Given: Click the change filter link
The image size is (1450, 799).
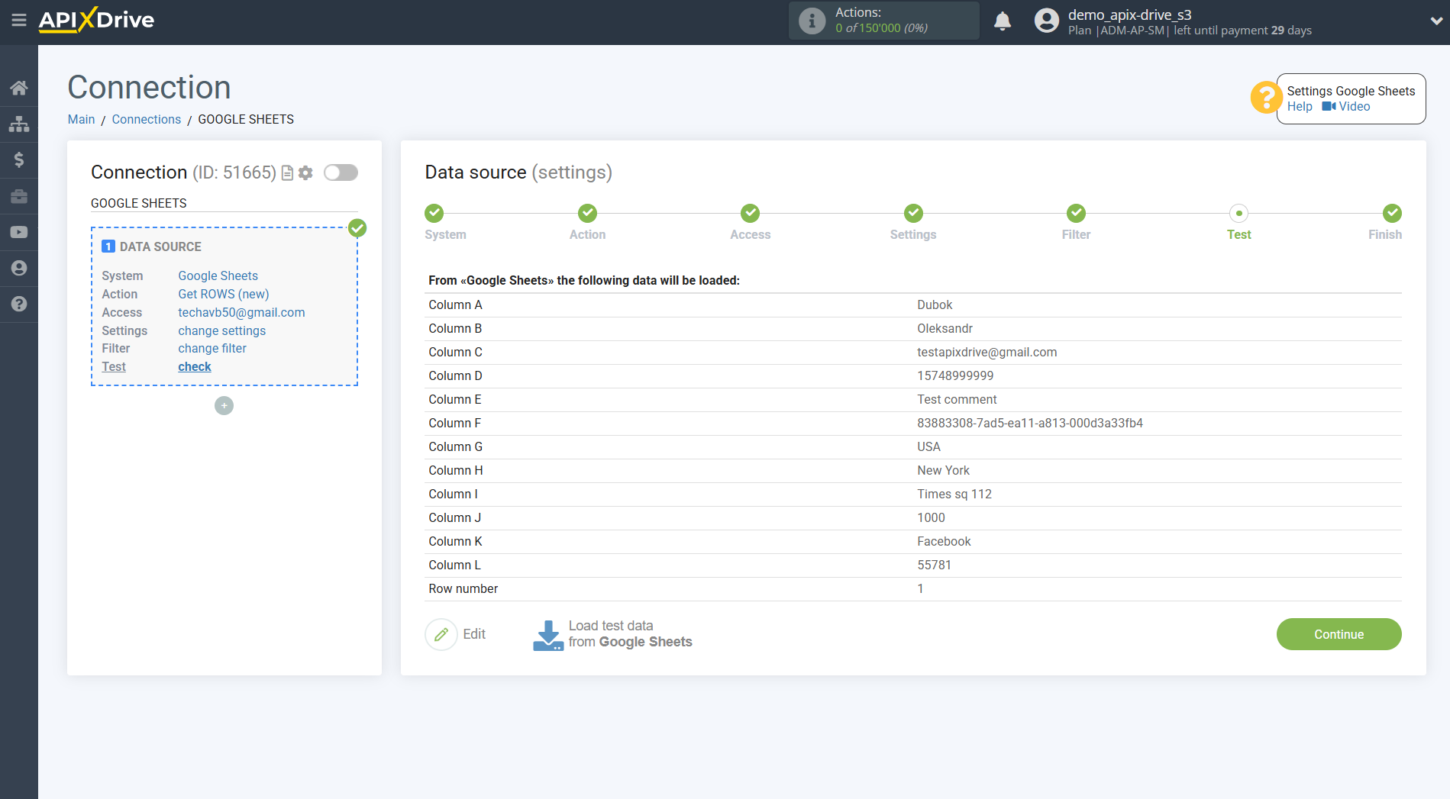Looking at the screenshot, I should tap(212, 348).
